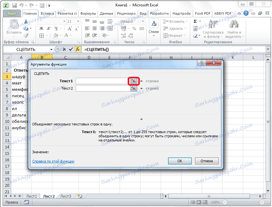Click the Save icon in quick access toolbar
Image resolution: width=272 pixels, height=207 pixels.
14,5
